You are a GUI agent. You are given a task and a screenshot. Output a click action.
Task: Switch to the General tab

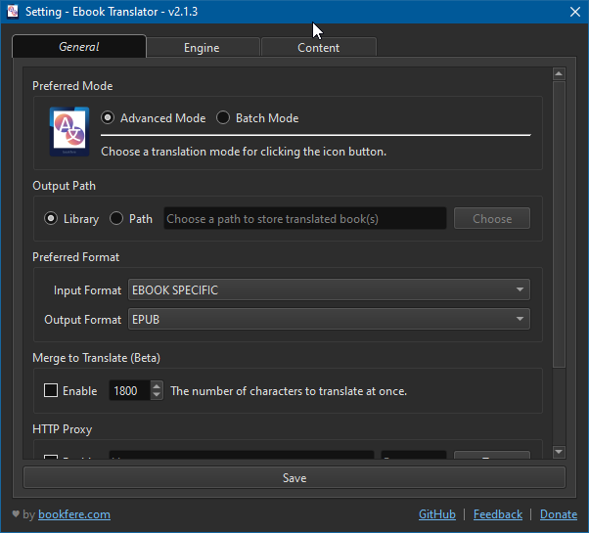[x=79, y=47]
